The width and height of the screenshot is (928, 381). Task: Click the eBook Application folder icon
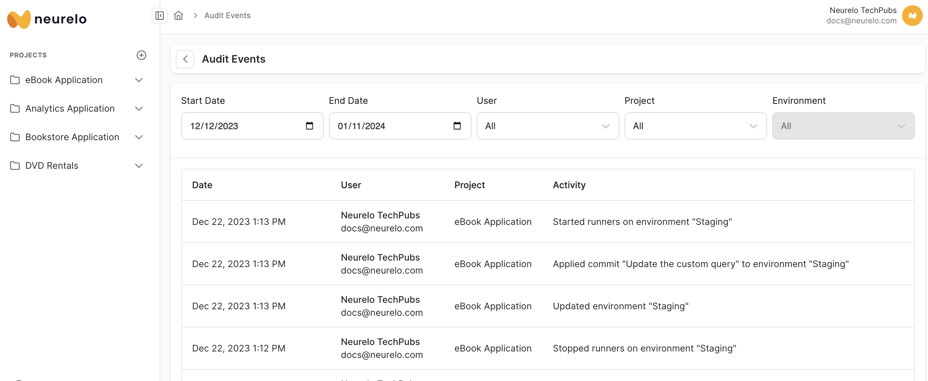(x=15, y=80)
